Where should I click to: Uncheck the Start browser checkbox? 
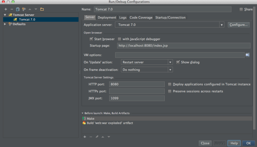[x=91, y=39]
